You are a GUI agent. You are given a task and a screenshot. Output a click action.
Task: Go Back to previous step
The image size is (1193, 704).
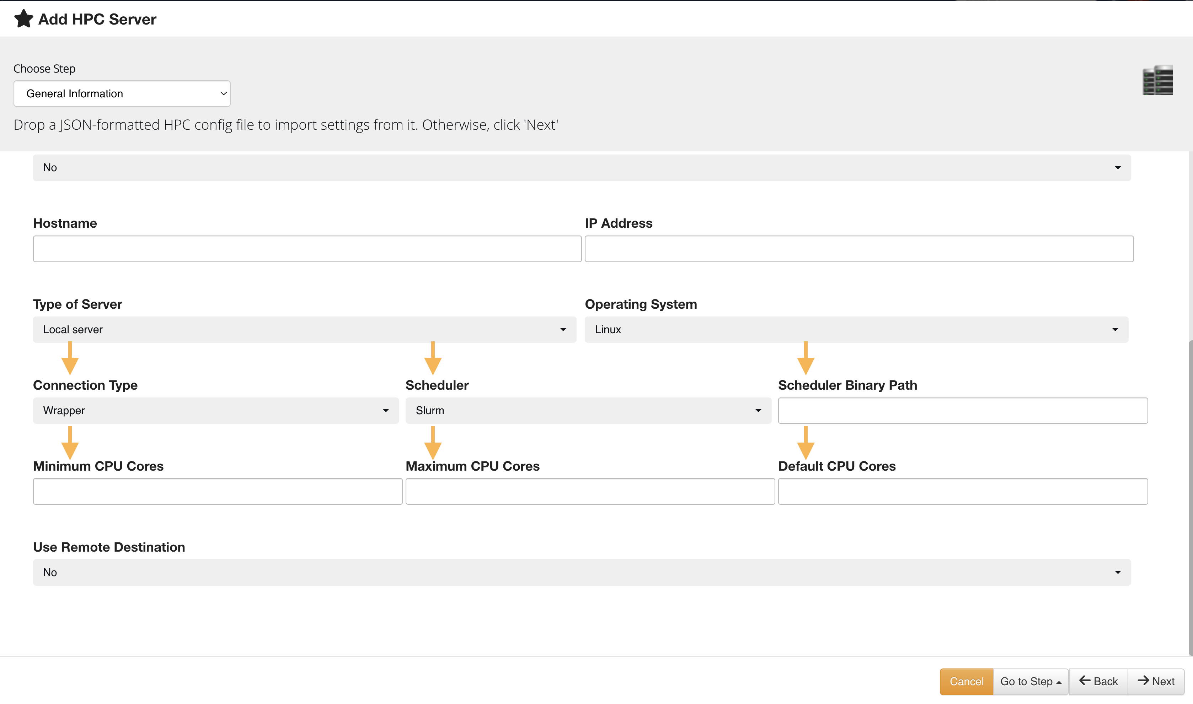pos(1098,682)
